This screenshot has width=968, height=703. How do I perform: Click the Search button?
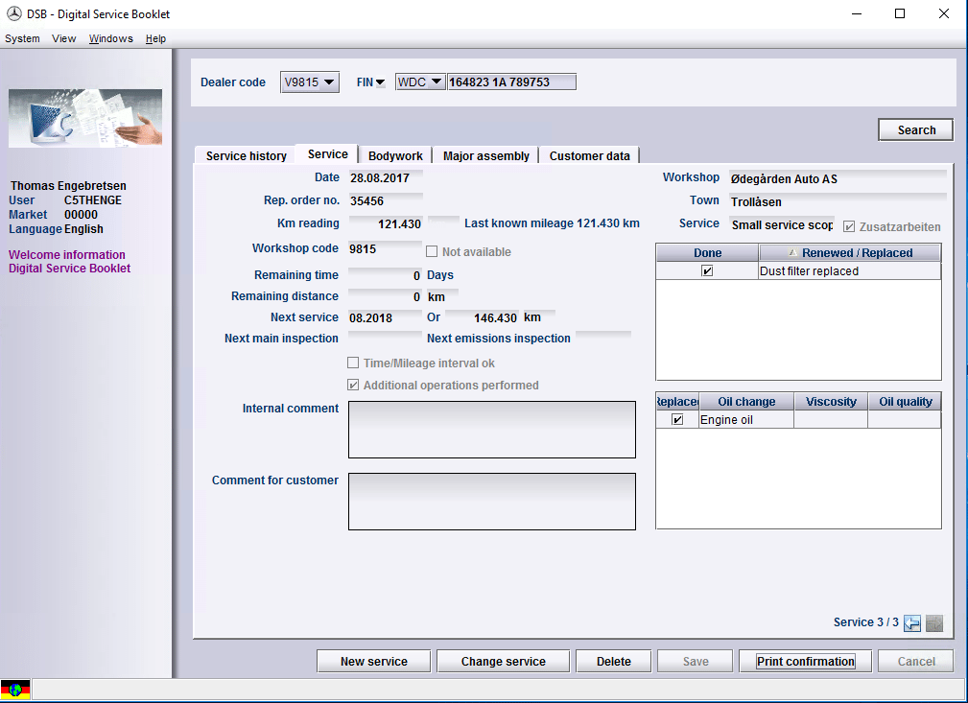[x=915, y=130]
